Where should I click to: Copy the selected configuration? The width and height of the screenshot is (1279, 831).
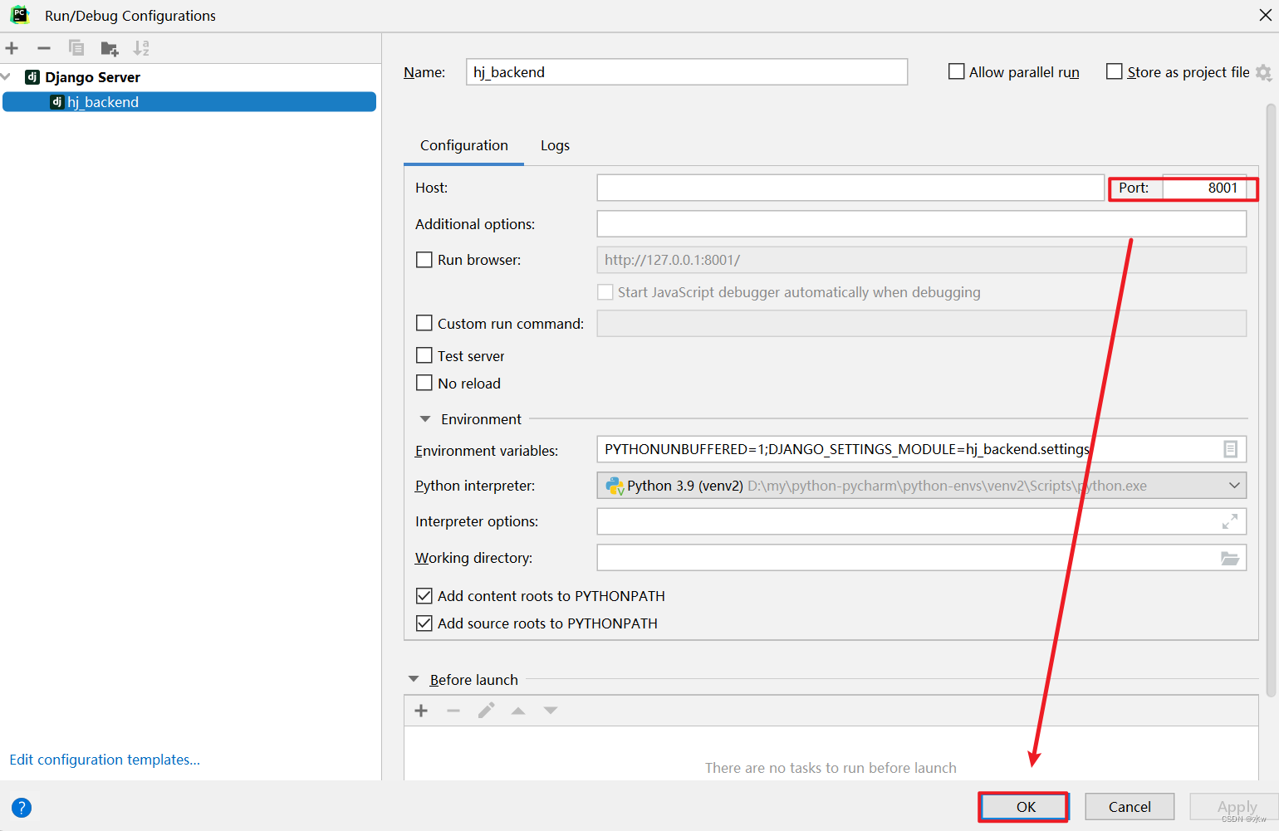click(x=76, y=48)
